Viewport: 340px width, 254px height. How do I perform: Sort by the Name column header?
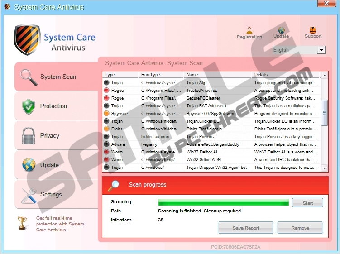217,74
